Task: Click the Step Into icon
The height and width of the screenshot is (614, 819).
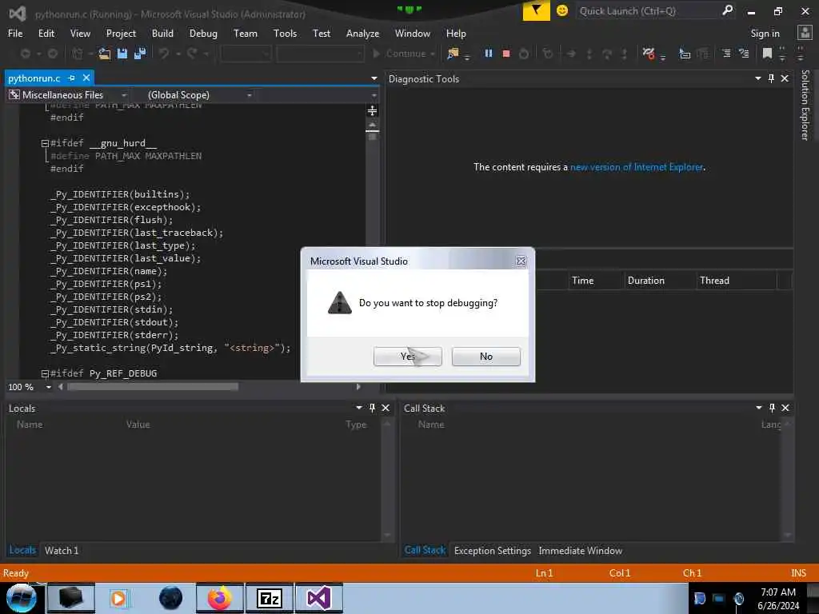Action: (x=589, y=54)
